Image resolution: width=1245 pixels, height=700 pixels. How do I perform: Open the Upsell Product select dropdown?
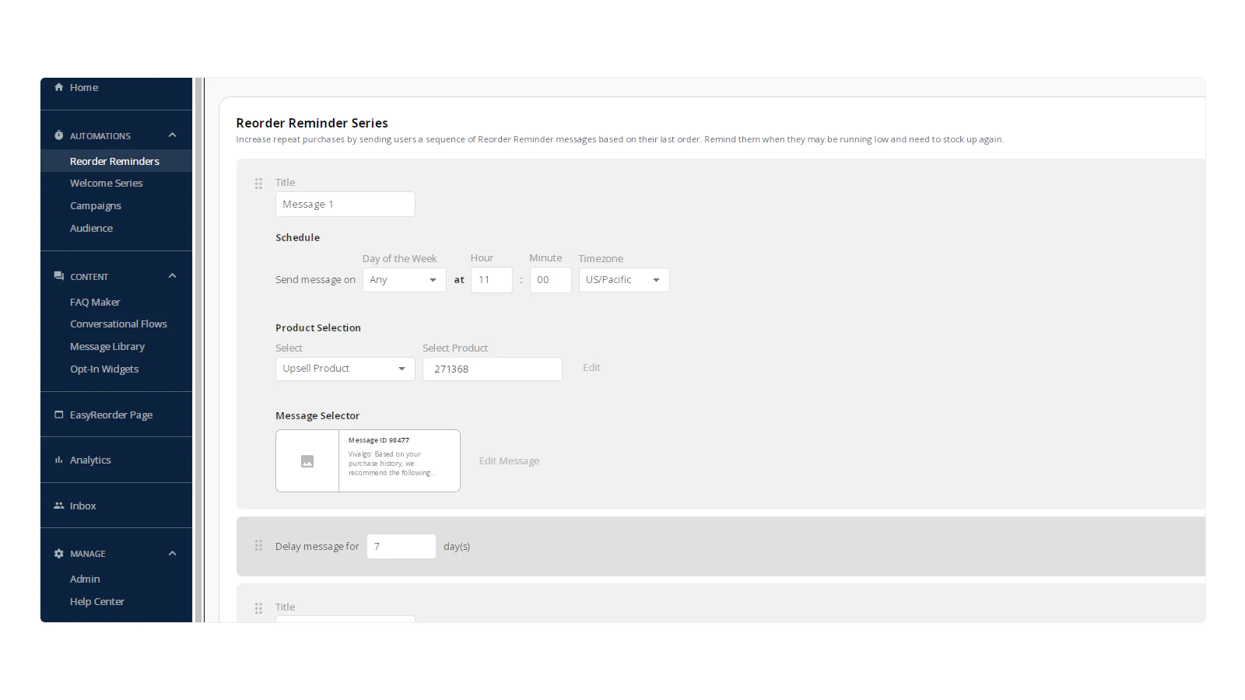(x=345, y=369)
